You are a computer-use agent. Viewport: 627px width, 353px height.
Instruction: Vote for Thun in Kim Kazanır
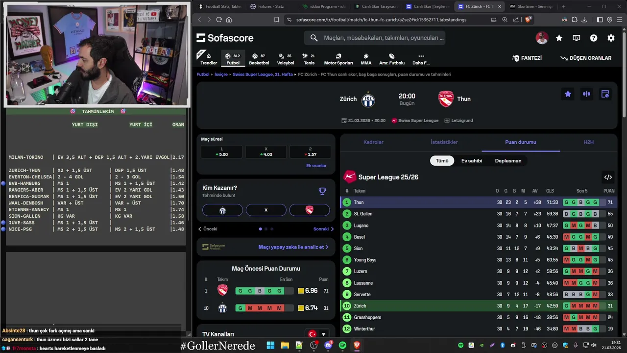click(309, 210)
